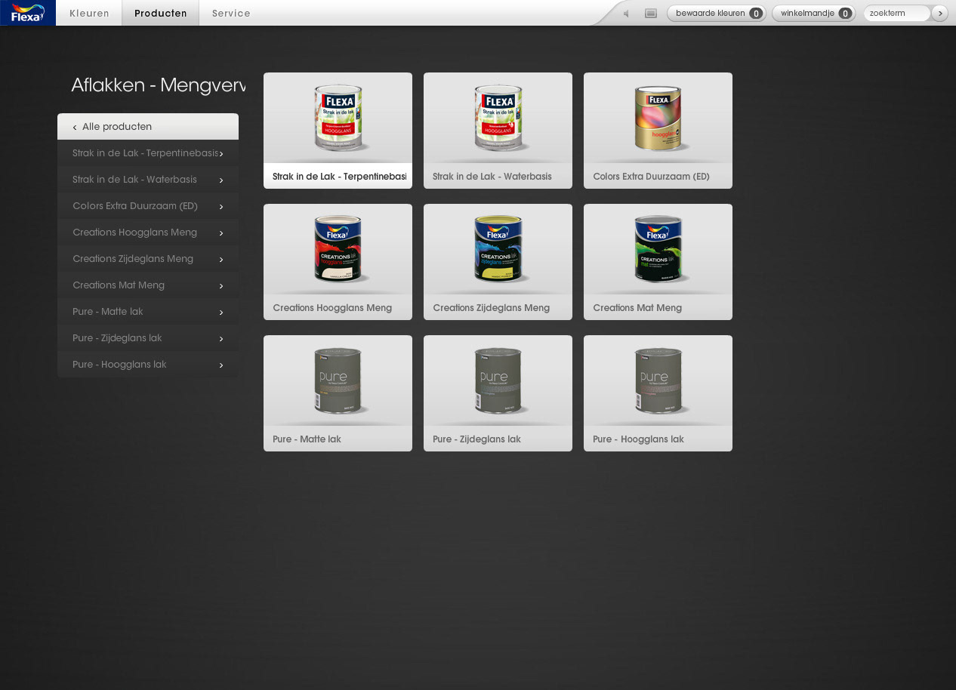The height and width of the screenshot is (690, 956).
Task: Open the Service tab
Action: tap(231, 13)
